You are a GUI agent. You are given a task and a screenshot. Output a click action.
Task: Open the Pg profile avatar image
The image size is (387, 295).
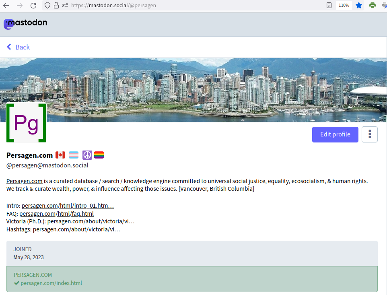pos(26,123)
